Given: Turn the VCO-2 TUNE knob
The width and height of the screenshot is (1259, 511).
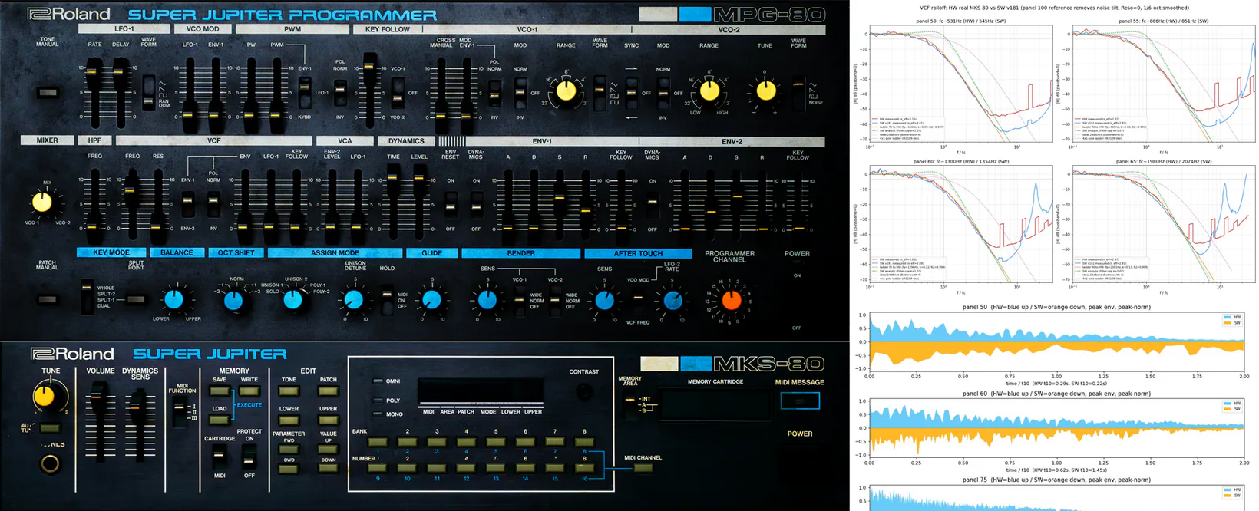Looking at the screenshot, I should [x=765, y=91].
